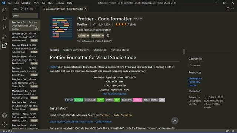
Task: Open extension settings gear beside Uninstall
Action: point(108,35)
